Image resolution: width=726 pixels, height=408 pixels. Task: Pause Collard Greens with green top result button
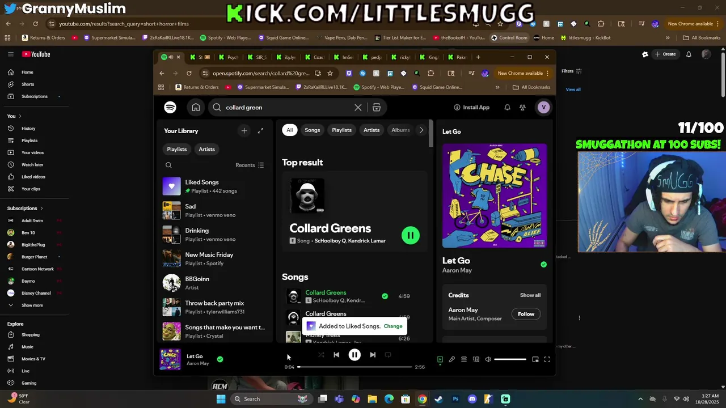coord(410,235)
